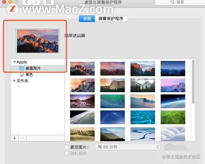Choose the turquoise water ripples wallpaper

click(143, 117)
